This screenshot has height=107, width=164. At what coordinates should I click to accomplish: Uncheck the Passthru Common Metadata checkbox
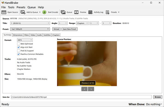(x=19, y=54)
